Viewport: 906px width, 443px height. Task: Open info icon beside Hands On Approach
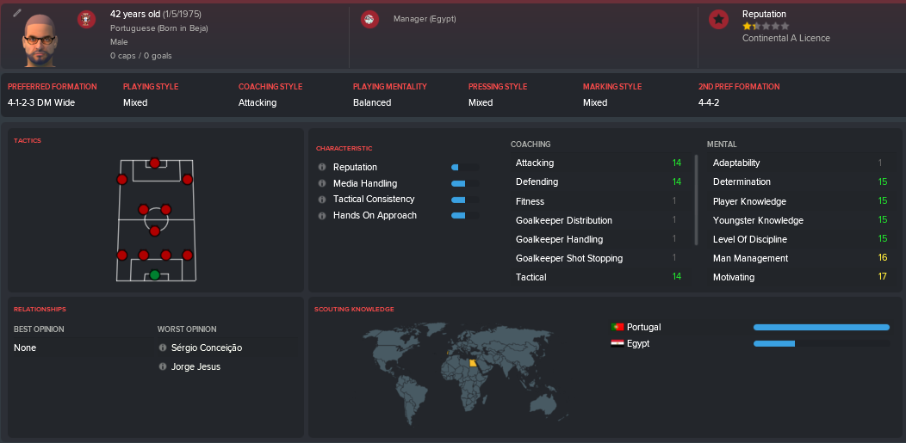322,215
